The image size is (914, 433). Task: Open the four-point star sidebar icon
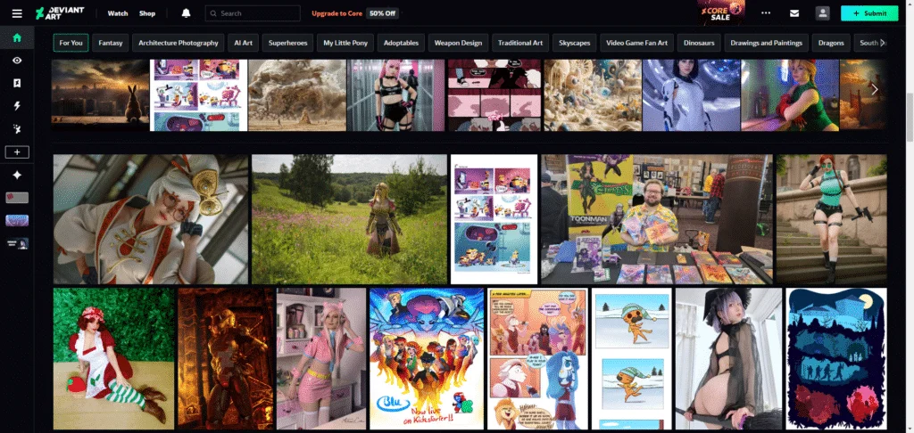coord(17,175)
